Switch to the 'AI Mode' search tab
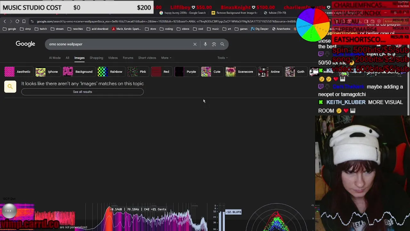The width and height of the screenshot is (410, 231). [x=55, y=58]
